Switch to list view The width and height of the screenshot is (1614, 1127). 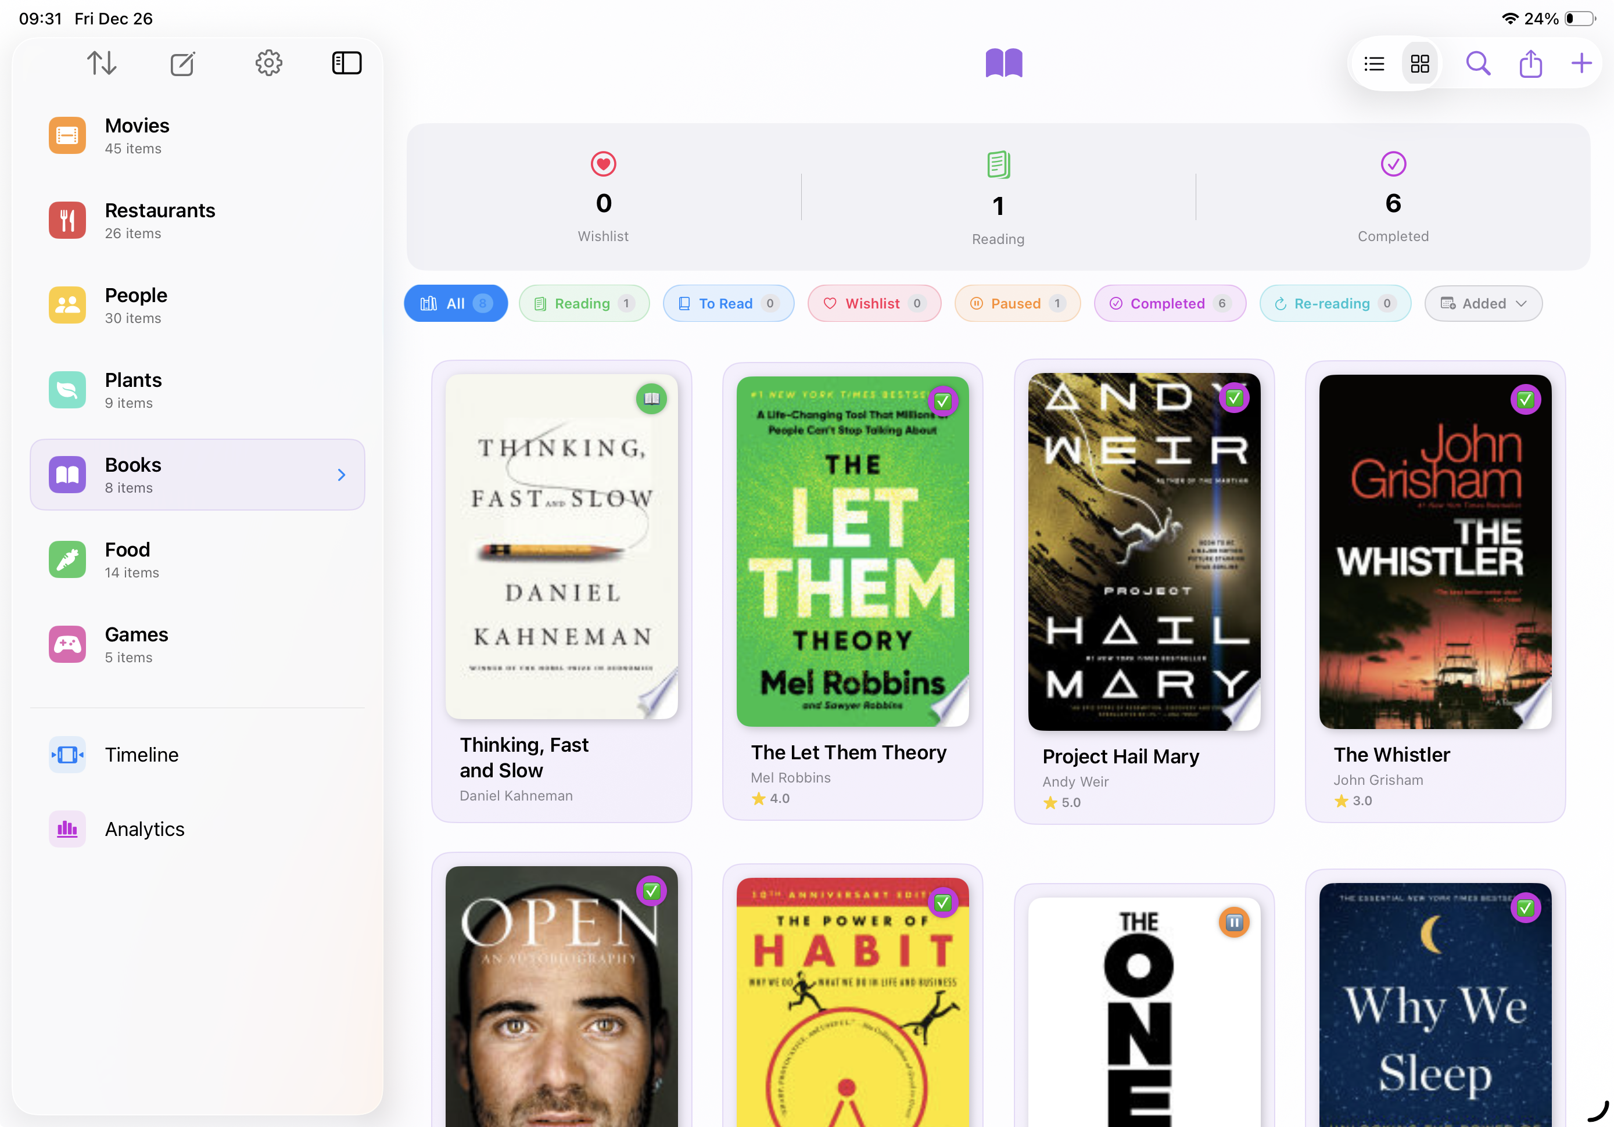[x=1373, y=63]
